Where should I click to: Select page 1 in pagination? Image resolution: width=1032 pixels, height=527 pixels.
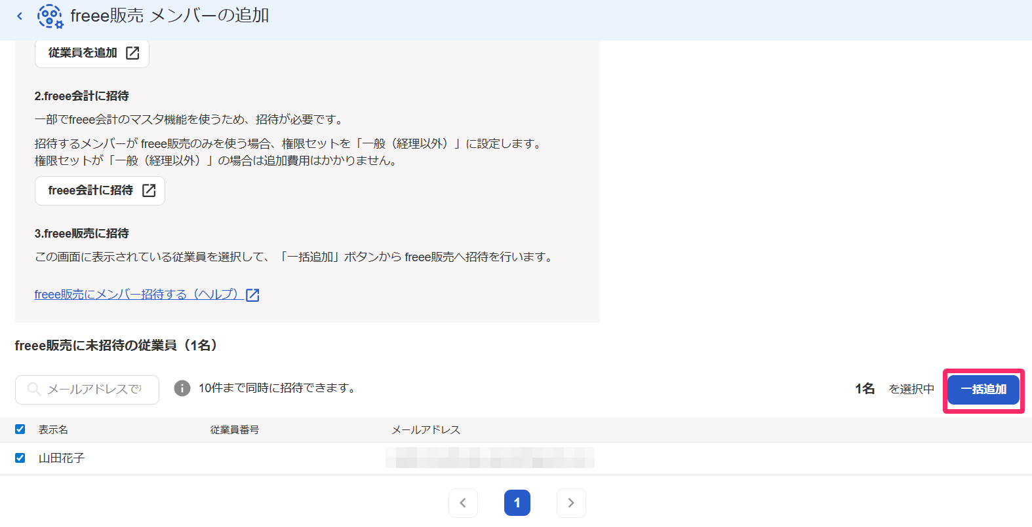pos(517,503)
